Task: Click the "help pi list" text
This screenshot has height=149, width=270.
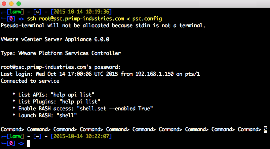Action: click(80, 102)
